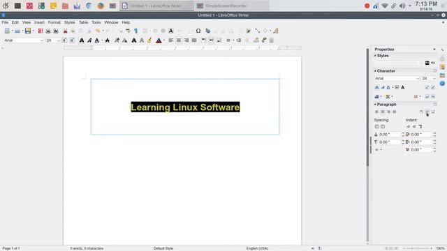Open the sidebar Character font size dropdown
Screen dimensions: 447x251
[x=434, y=78]
